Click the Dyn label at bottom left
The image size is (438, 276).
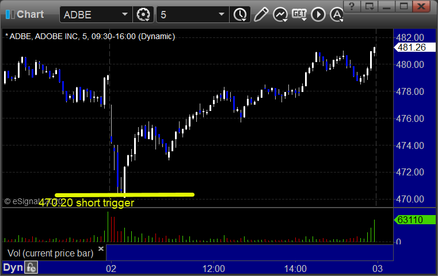tap(13, 267)
